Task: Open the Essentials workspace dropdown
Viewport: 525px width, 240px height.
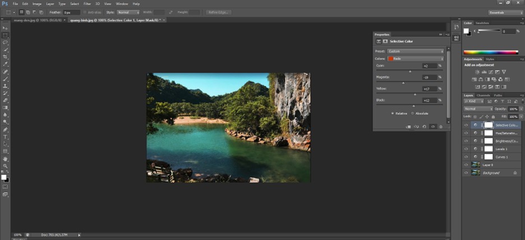Action: (x=505, y=13)
